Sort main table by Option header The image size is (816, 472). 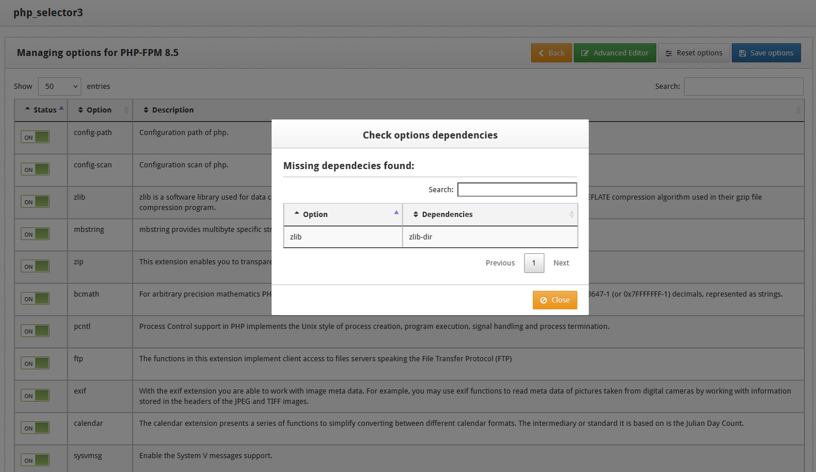100,110
